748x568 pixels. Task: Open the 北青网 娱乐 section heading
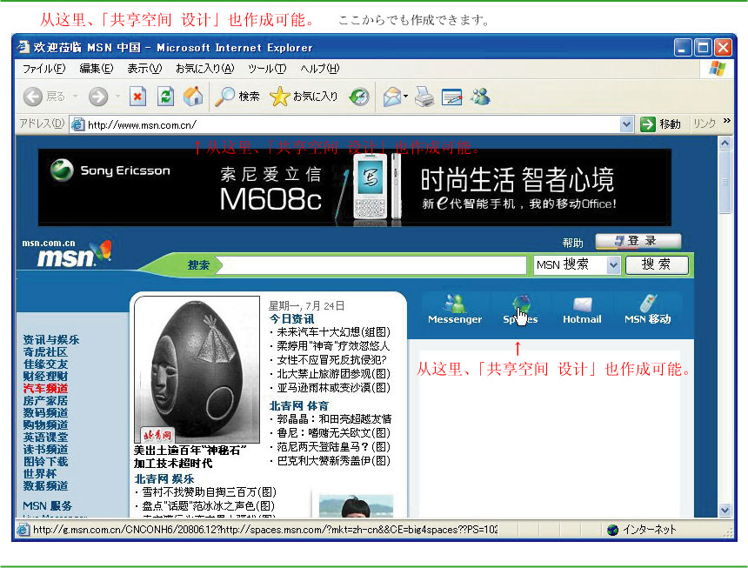164,478
